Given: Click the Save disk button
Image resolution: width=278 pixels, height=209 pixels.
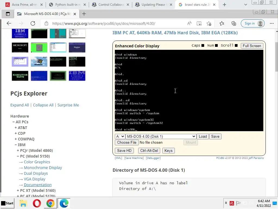Looking at the screenshot, I should point(215,137).
